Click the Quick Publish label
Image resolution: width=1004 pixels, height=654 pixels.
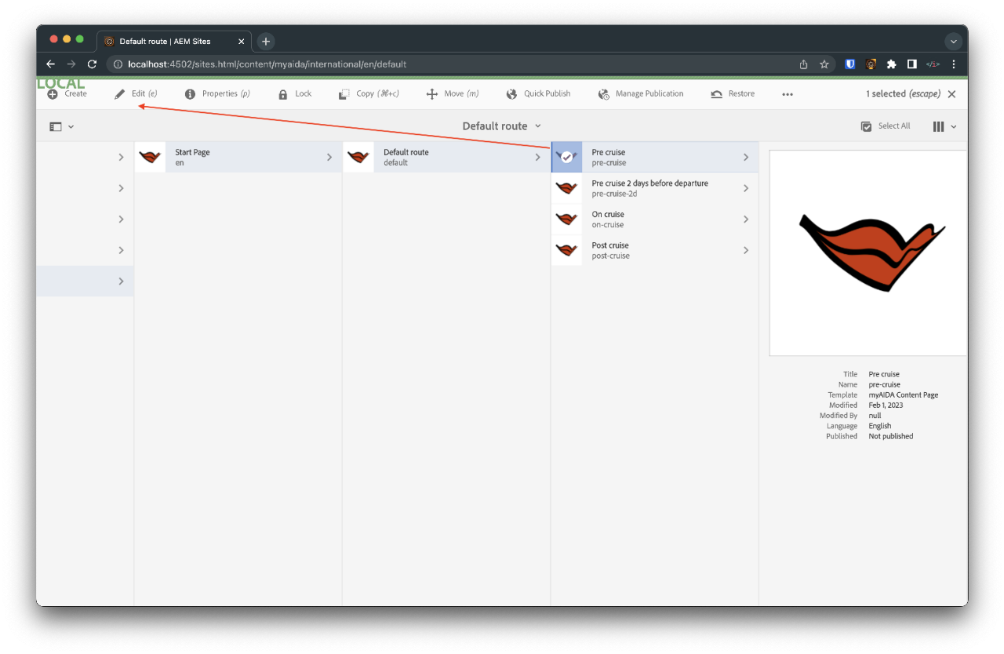(547, 94)
